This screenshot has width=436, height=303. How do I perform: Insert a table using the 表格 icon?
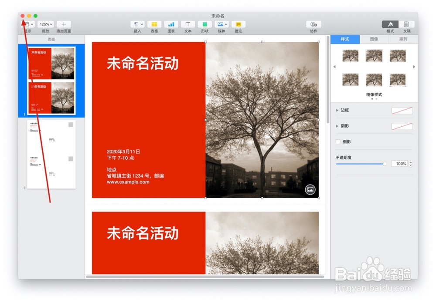[154, 24]
